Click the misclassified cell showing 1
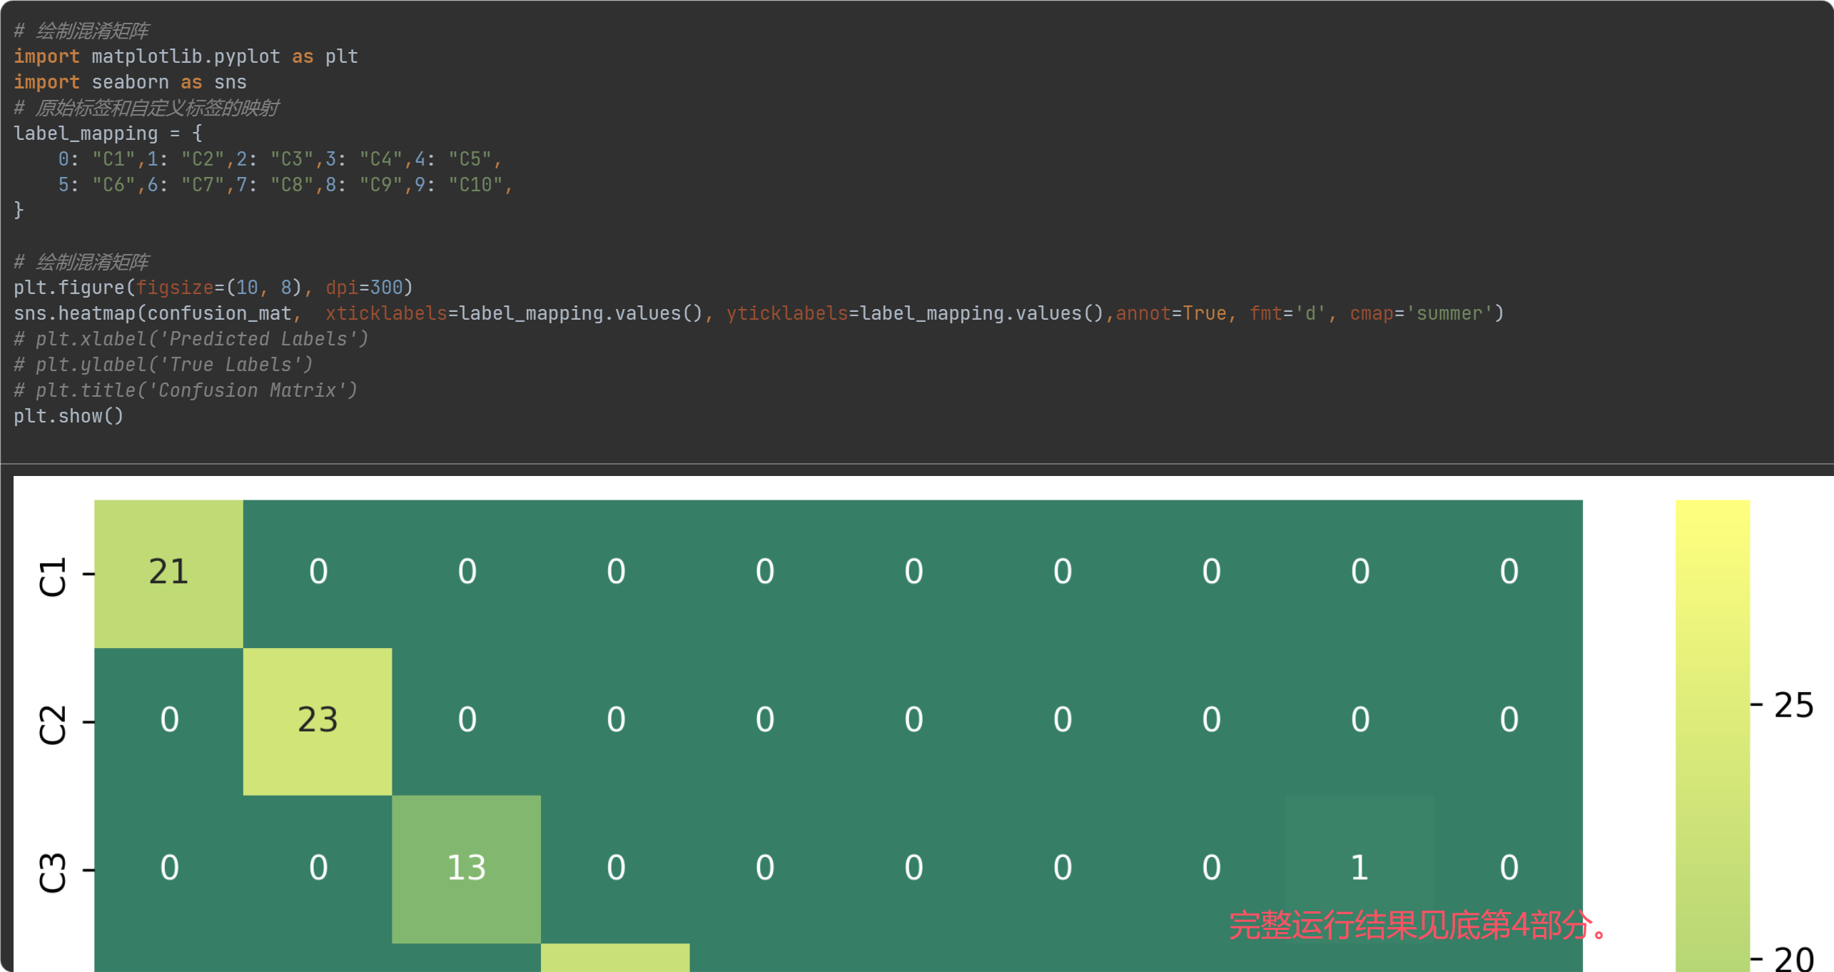1834x972 pixels. (1359, 867)
